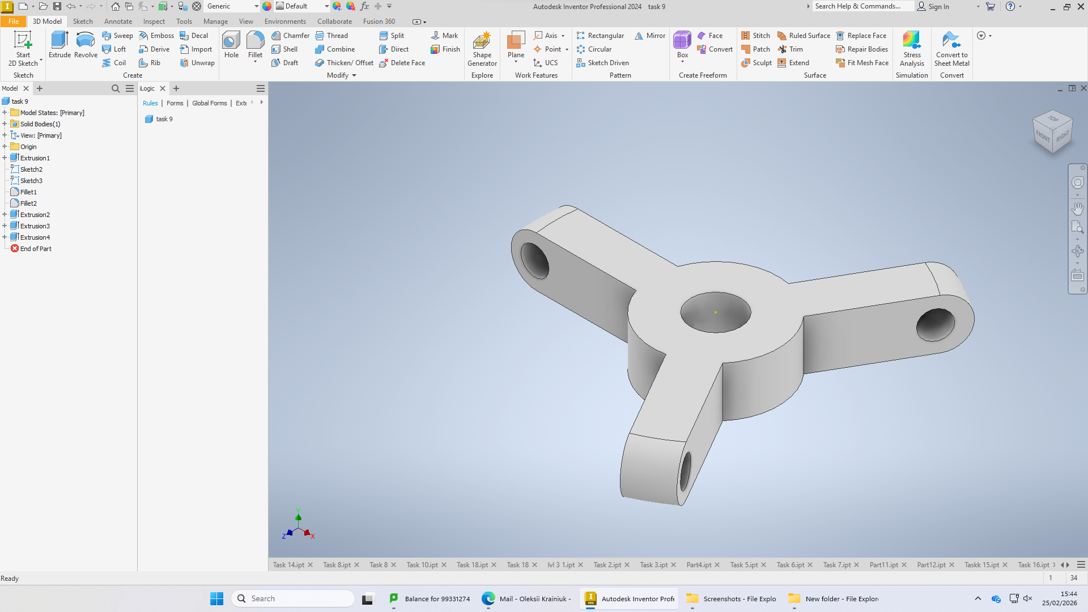
Task: Open the File menu
Action: [x=14, y=22]
